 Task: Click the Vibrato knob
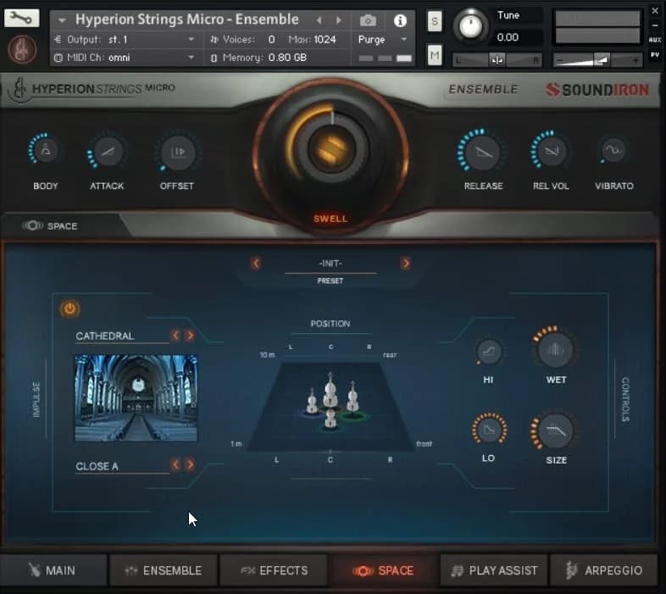pos(613,151)
